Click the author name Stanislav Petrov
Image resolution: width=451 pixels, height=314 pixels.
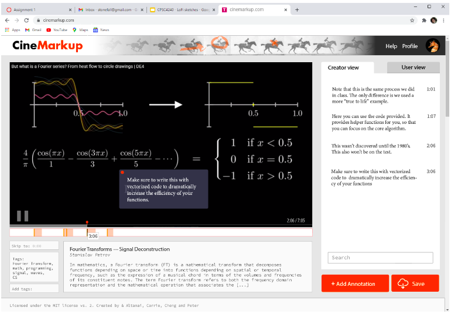pyautogui.click(x=90, y=255)
